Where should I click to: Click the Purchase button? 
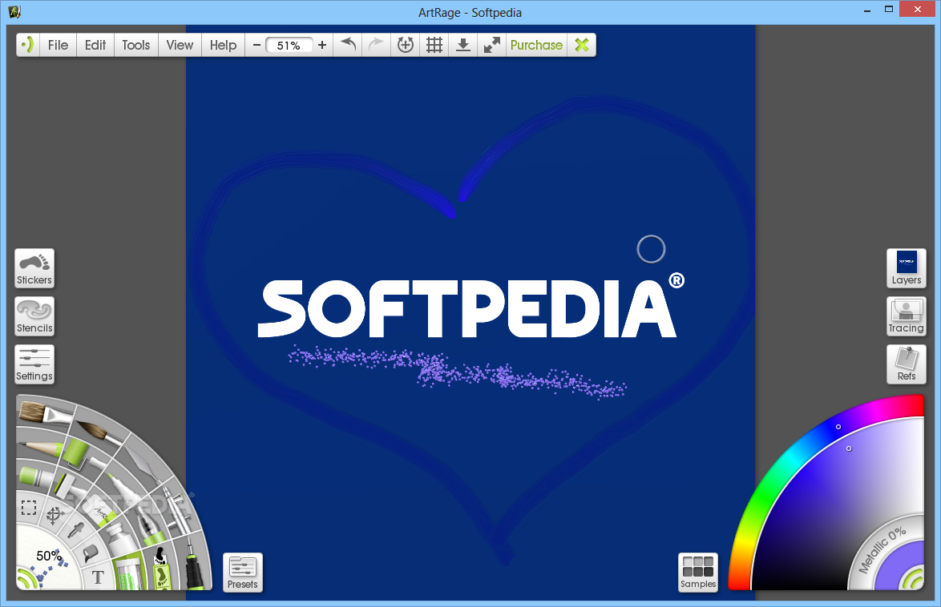[x=536, y=45]
